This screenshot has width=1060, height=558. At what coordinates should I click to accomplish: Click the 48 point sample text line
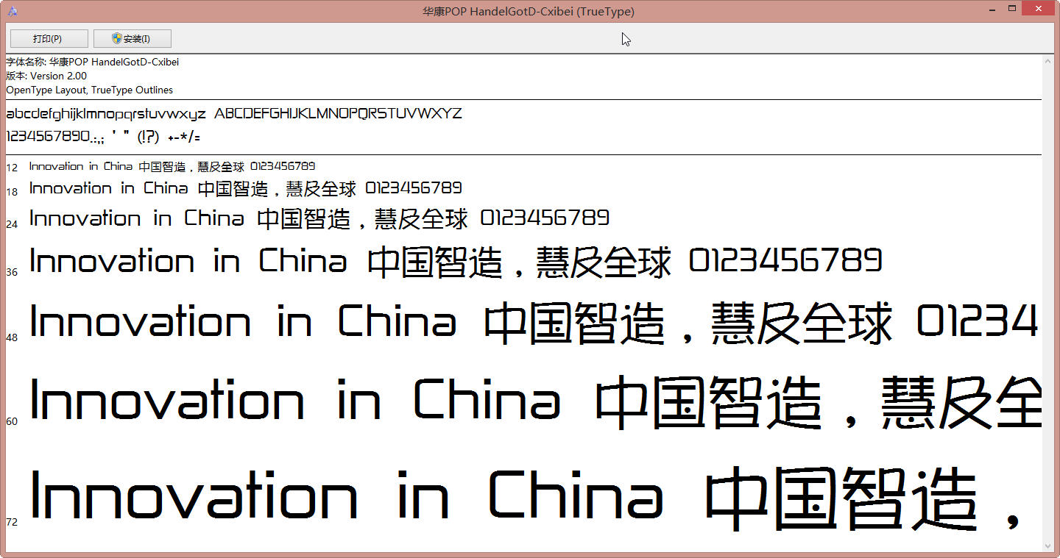click(534, 322)
